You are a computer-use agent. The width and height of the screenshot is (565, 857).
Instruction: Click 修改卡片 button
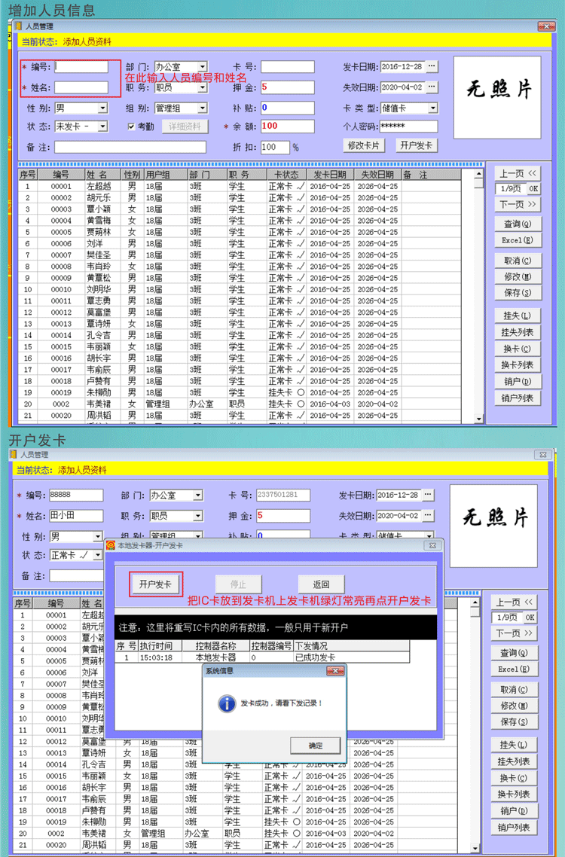[x=363, y=145]
